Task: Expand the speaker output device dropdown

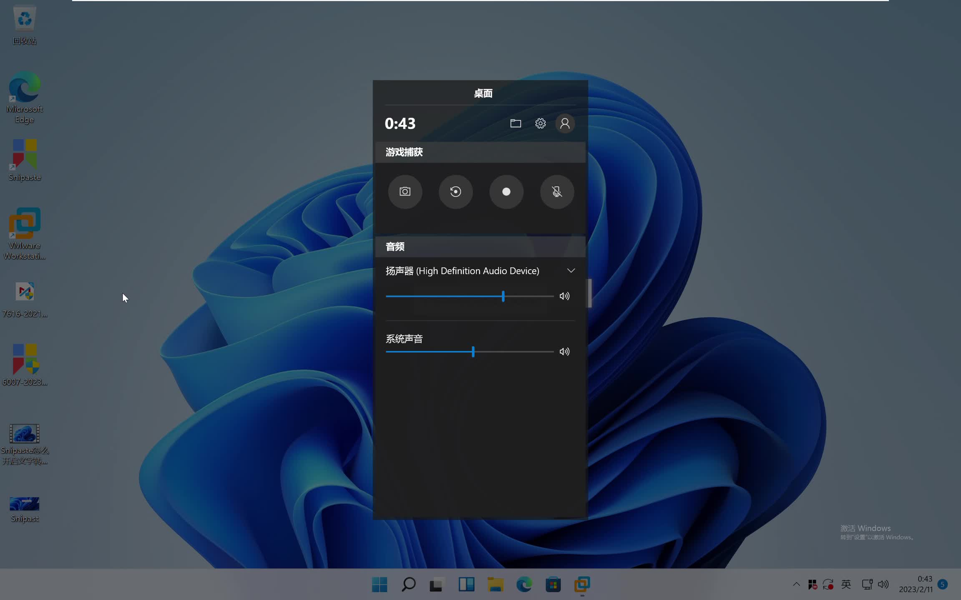Action: coord(571,271)
